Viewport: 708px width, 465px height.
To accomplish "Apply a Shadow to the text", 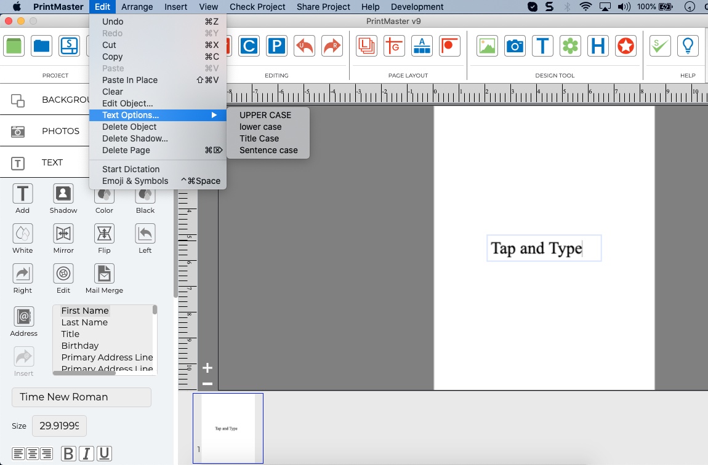I will coord(63,194).
